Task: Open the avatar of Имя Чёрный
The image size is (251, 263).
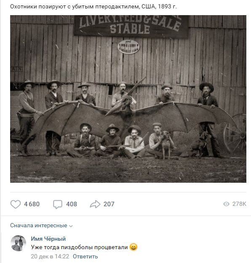Action: (x=19, y=243)
